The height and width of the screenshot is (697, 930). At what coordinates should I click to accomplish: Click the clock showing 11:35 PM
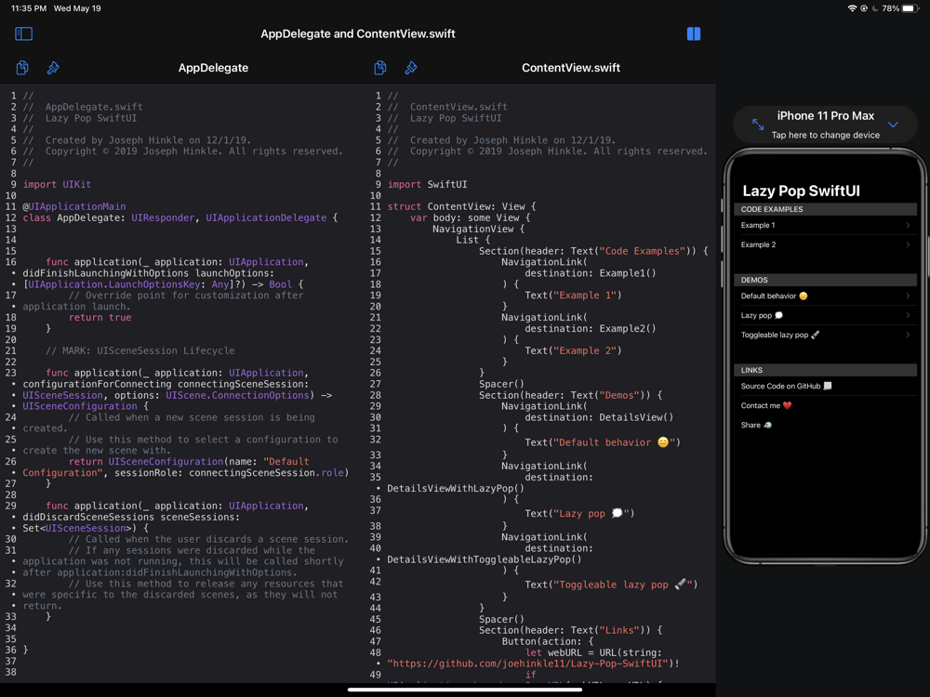[x=29, y=8]
